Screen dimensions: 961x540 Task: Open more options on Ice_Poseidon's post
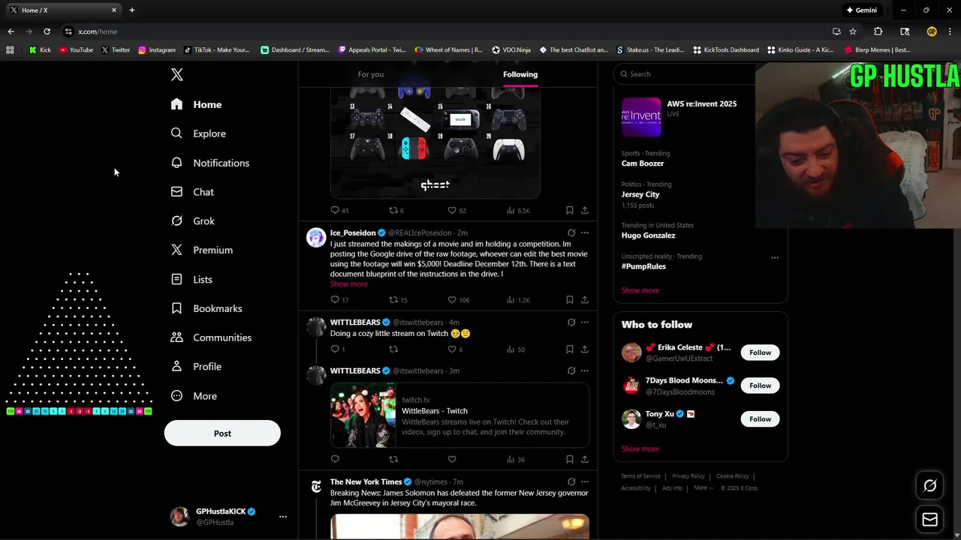coord(585,232)
